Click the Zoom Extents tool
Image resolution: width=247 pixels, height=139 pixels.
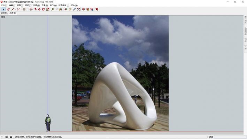(78, 9)
